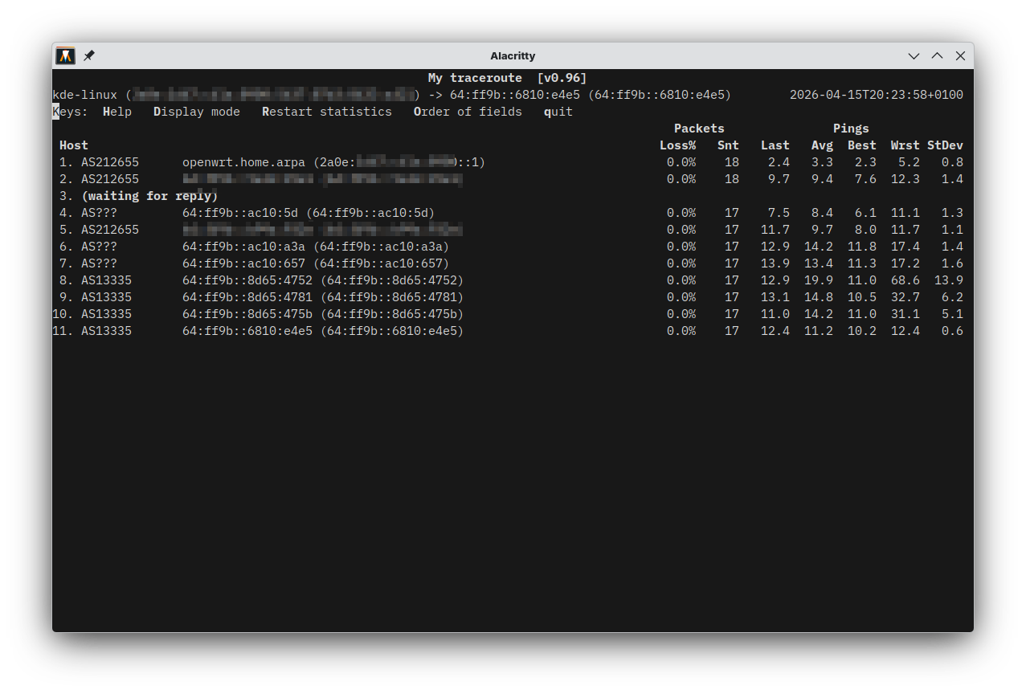Click StDev value 13.9
1026x694 pixels.
click(949, 280)
